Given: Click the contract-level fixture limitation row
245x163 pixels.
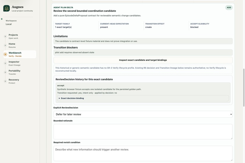Looking at the screenshot, I should (143, 41).
